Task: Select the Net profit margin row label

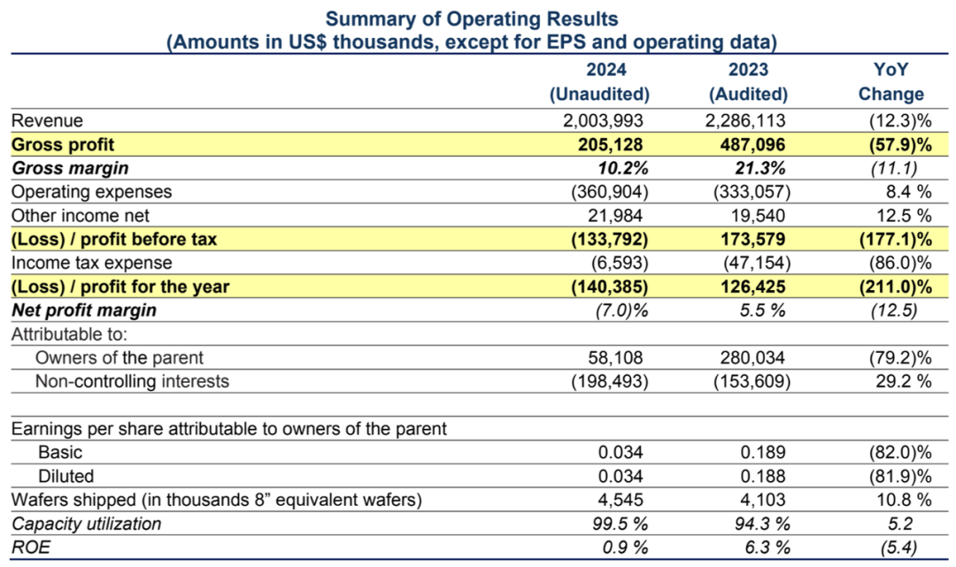Action: pyautogui.click(x=84, y=310)
